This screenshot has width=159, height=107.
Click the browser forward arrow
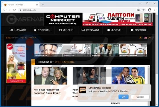point(9,10)
